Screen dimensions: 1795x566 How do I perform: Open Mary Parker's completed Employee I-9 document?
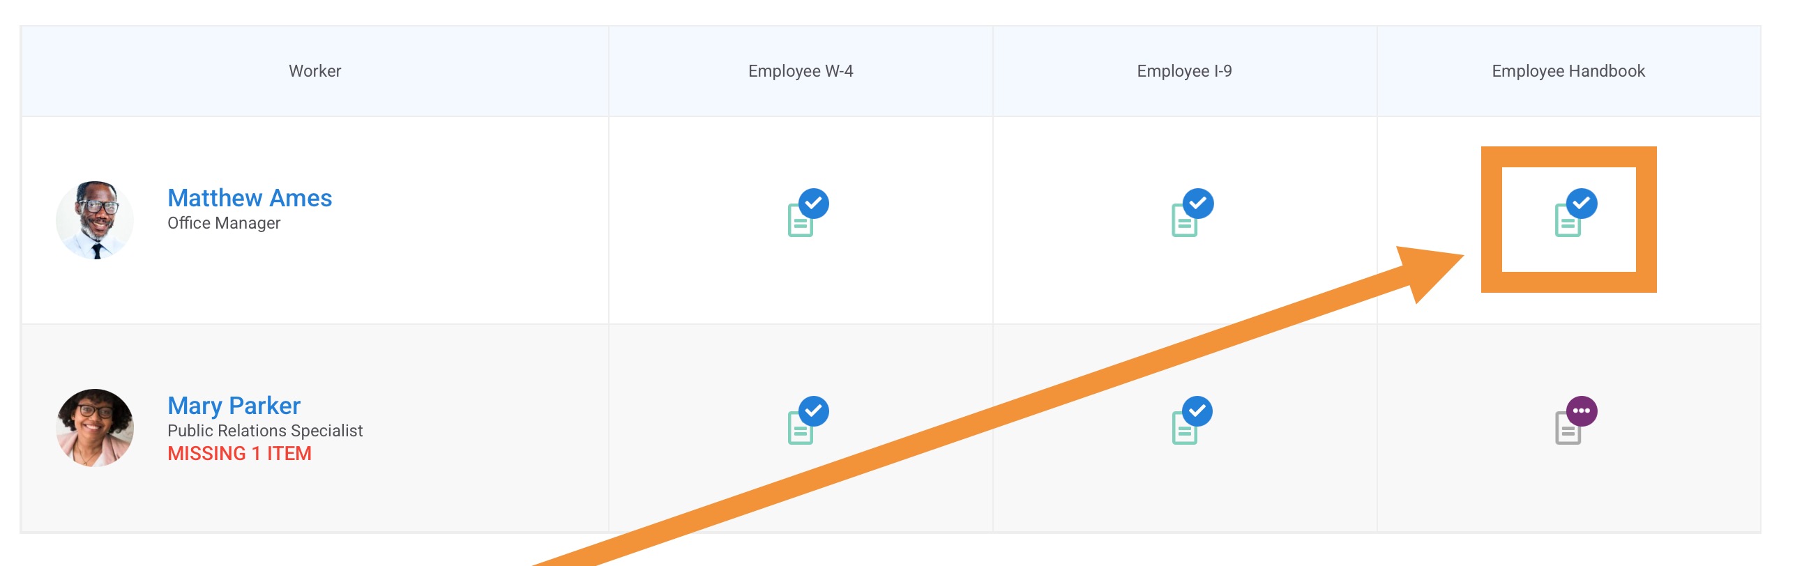(x=1192, y=420)
